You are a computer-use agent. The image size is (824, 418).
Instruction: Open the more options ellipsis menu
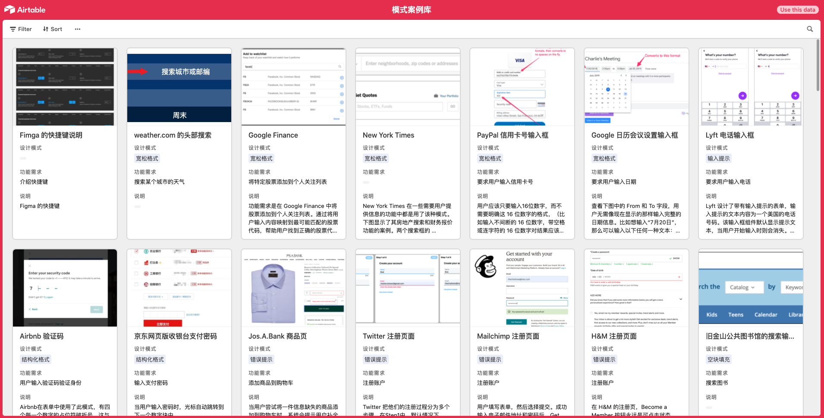click(78, 29)
